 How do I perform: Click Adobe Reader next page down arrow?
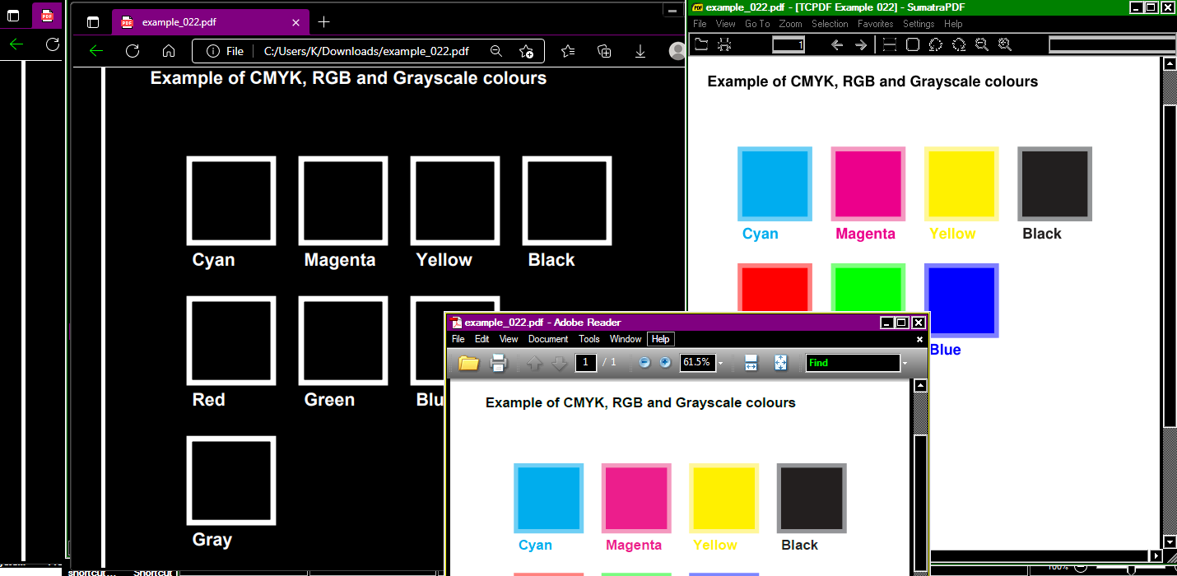[559, 363]
